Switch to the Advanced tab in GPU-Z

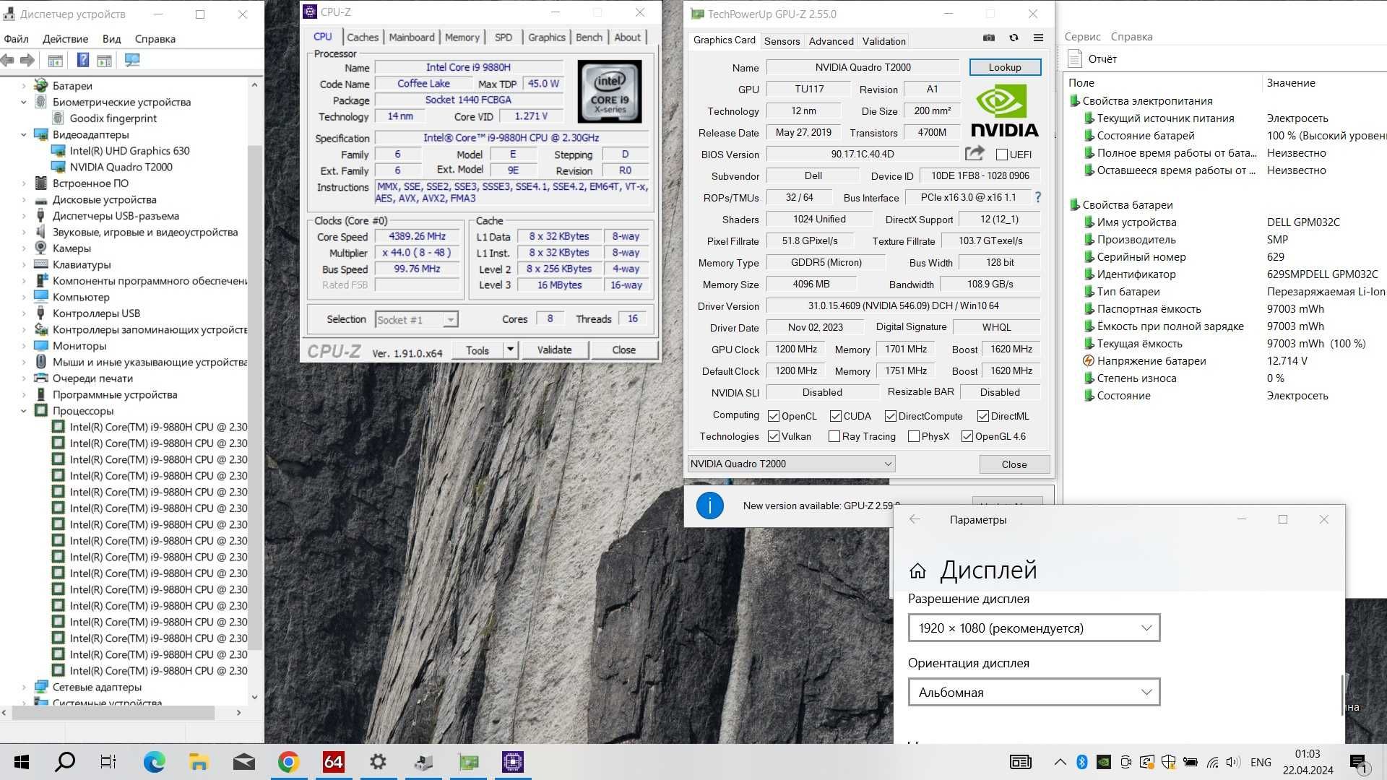[831, 41]
